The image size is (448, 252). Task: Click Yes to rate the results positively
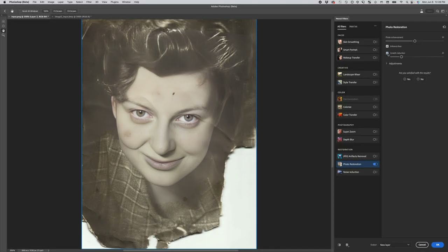click(x=407, y=79)
